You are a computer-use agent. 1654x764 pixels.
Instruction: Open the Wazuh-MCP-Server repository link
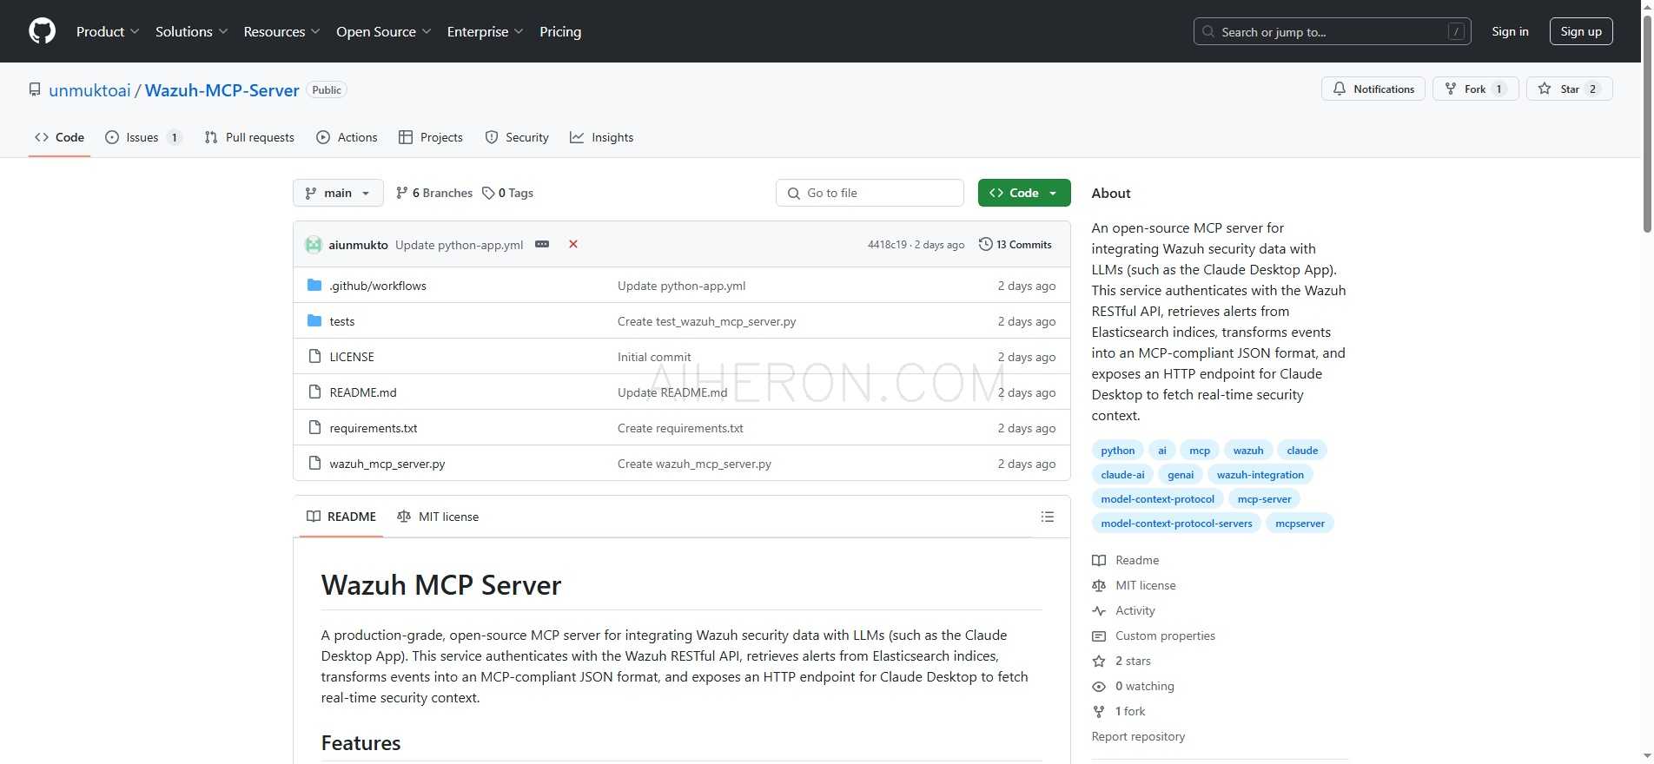tap(222, 90)
